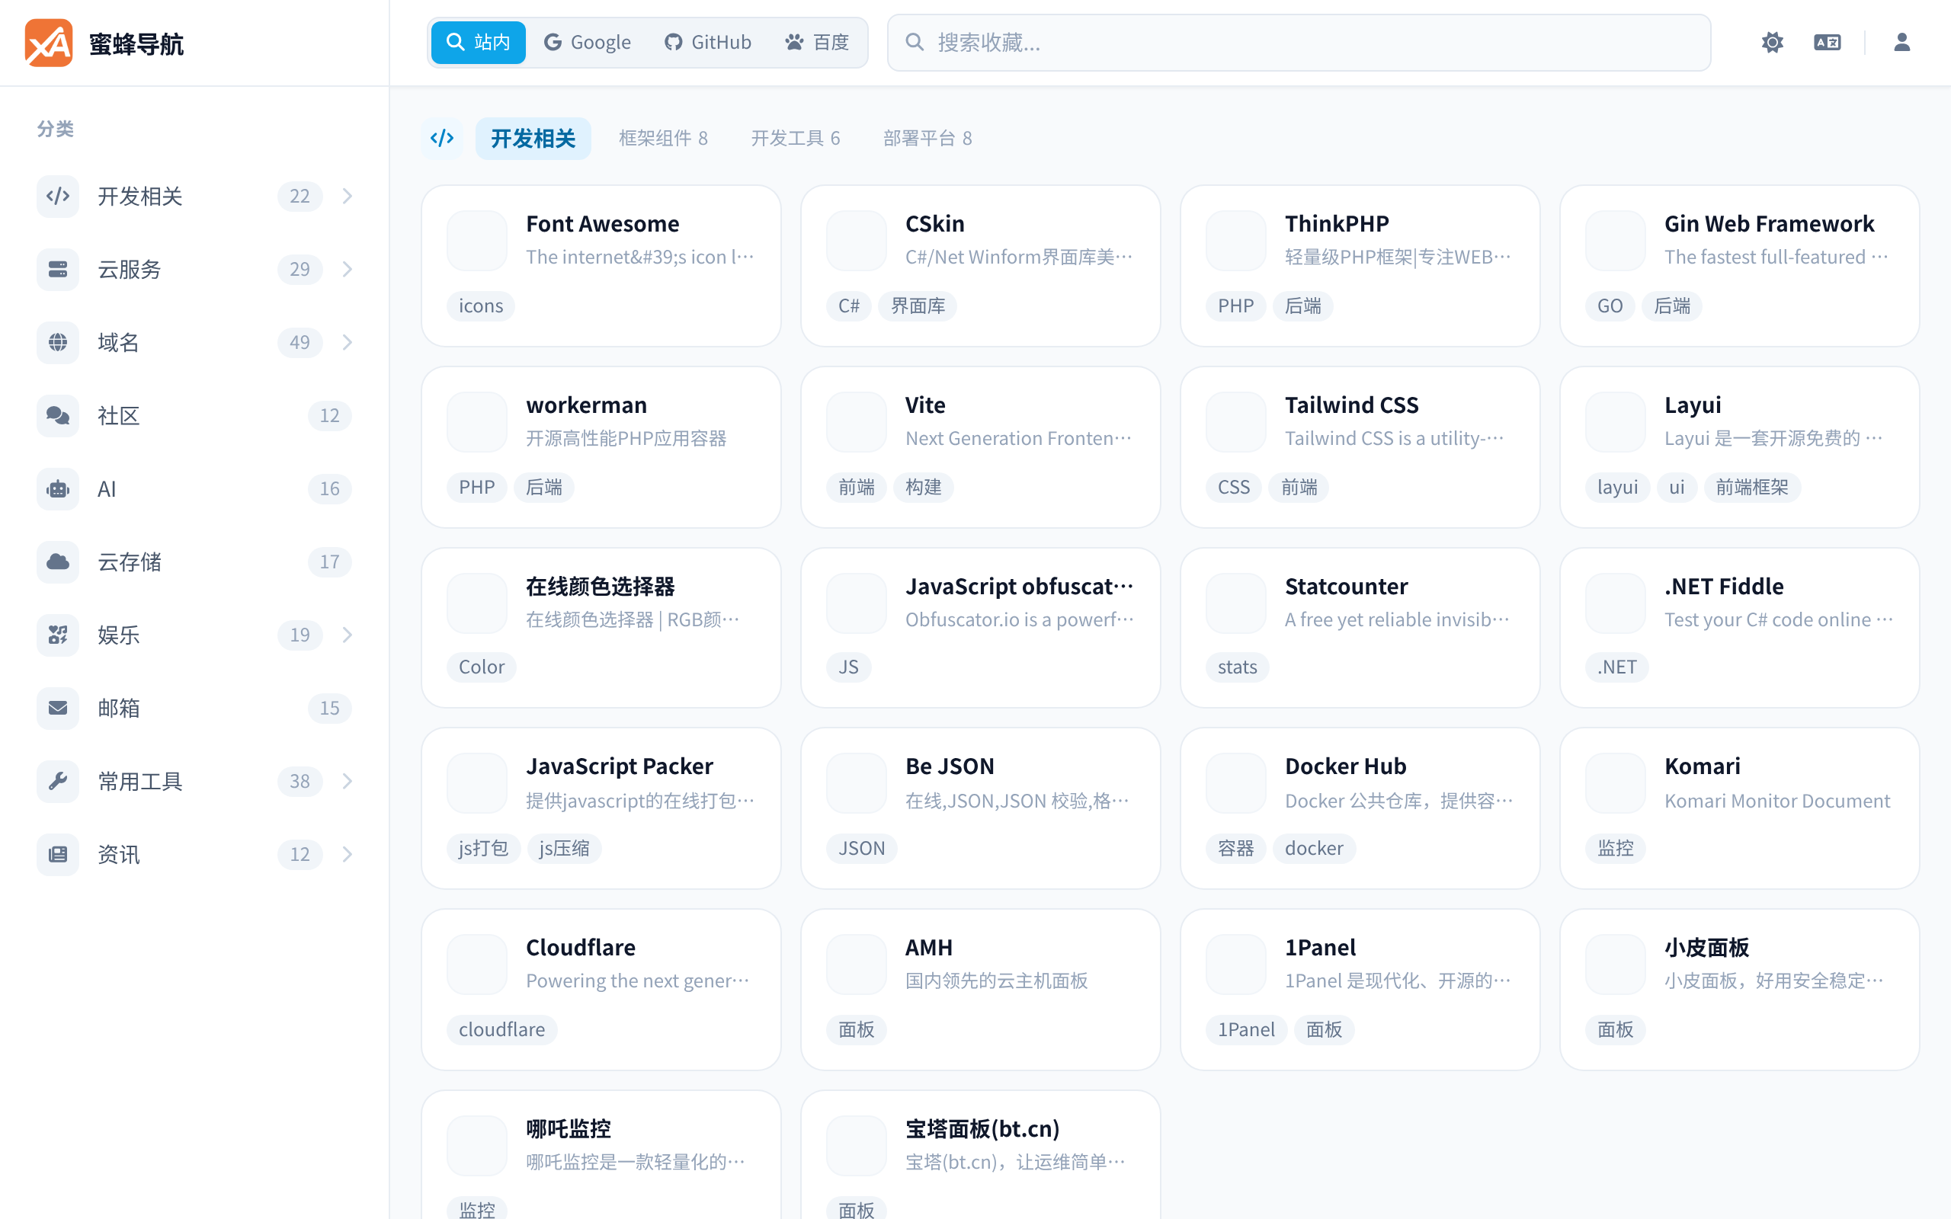Click the 构建 tag on Vite card
Image resolution: width=1951 pixels, height=1219 pixels.
923,487
